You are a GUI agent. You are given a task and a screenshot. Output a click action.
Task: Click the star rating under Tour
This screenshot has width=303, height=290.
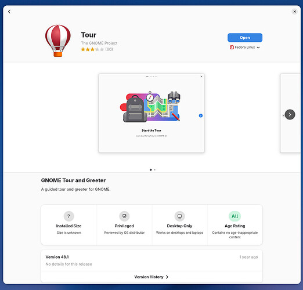coord(92,49)
